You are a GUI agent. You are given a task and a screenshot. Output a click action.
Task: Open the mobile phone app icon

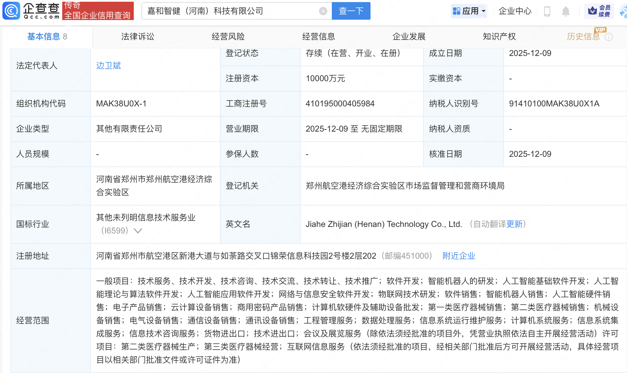[x=547, y=11]
